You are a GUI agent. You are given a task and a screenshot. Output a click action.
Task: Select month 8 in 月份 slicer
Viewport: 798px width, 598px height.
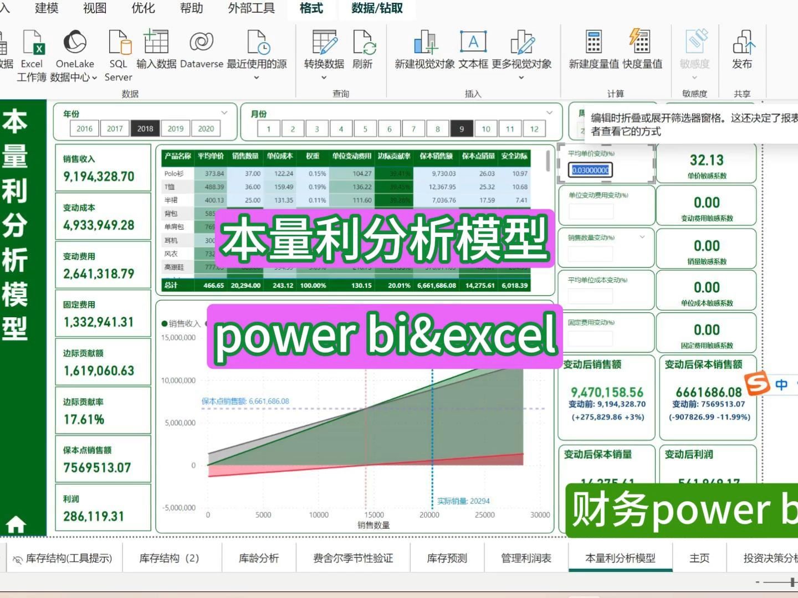438,129
